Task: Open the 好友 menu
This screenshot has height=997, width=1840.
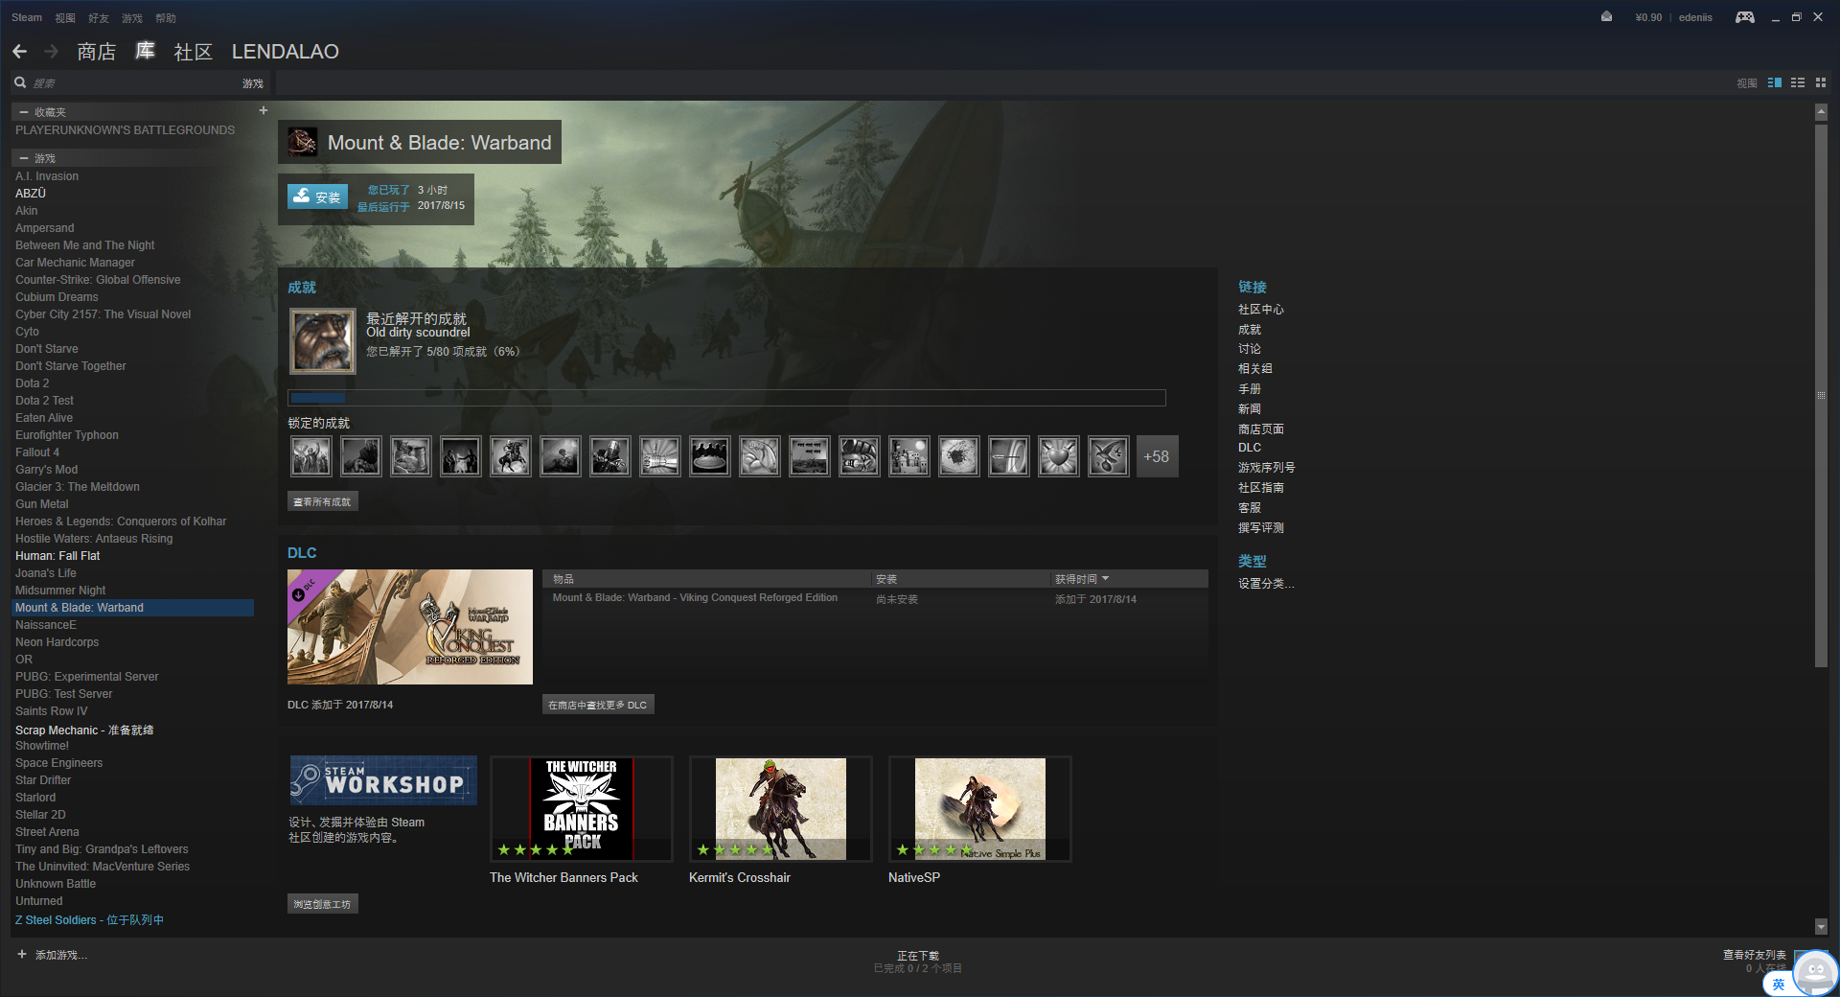Action: coord(98,17)
